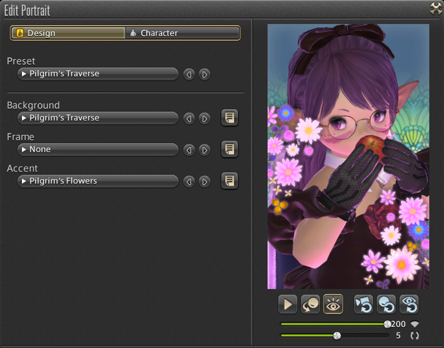
Task: Select next Preset with right arrow
Action: (204, 74)
